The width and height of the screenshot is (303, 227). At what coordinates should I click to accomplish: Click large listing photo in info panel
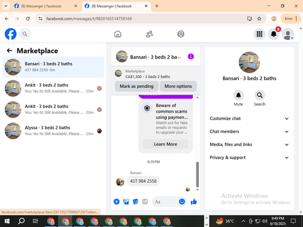point(249,62)
